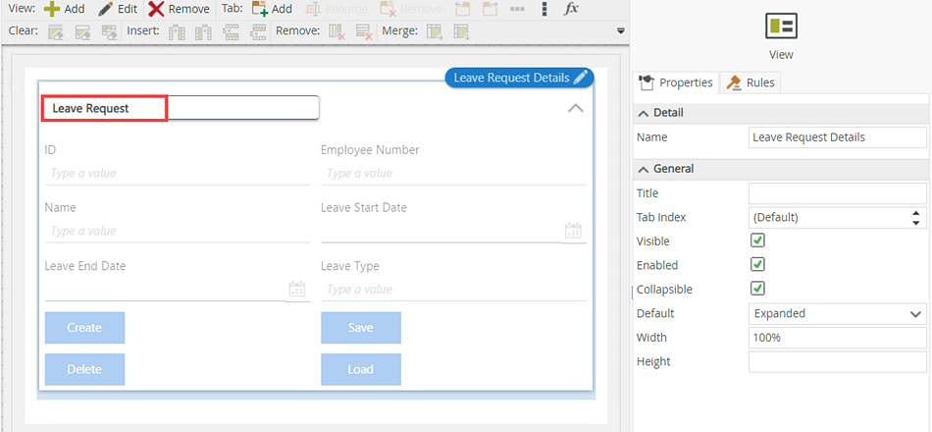Click the Employee Number text field

453,174
